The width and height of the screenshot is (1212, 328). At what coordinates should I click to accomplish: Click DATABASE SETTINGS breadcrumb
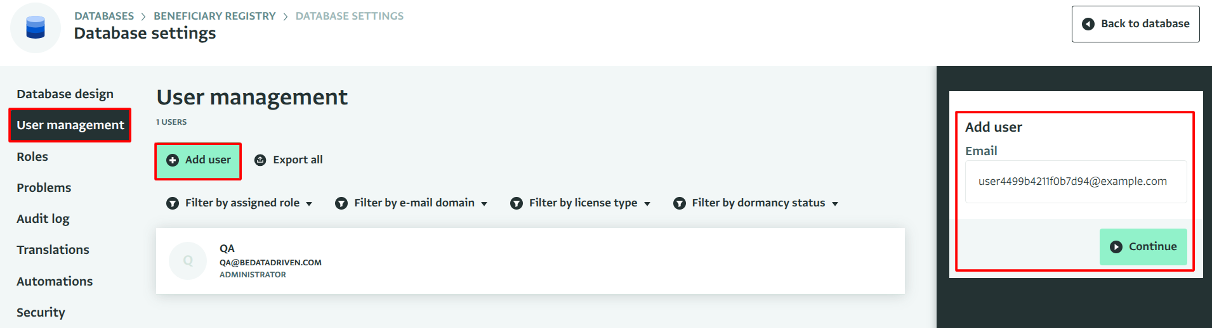click(x=350, y=16)
